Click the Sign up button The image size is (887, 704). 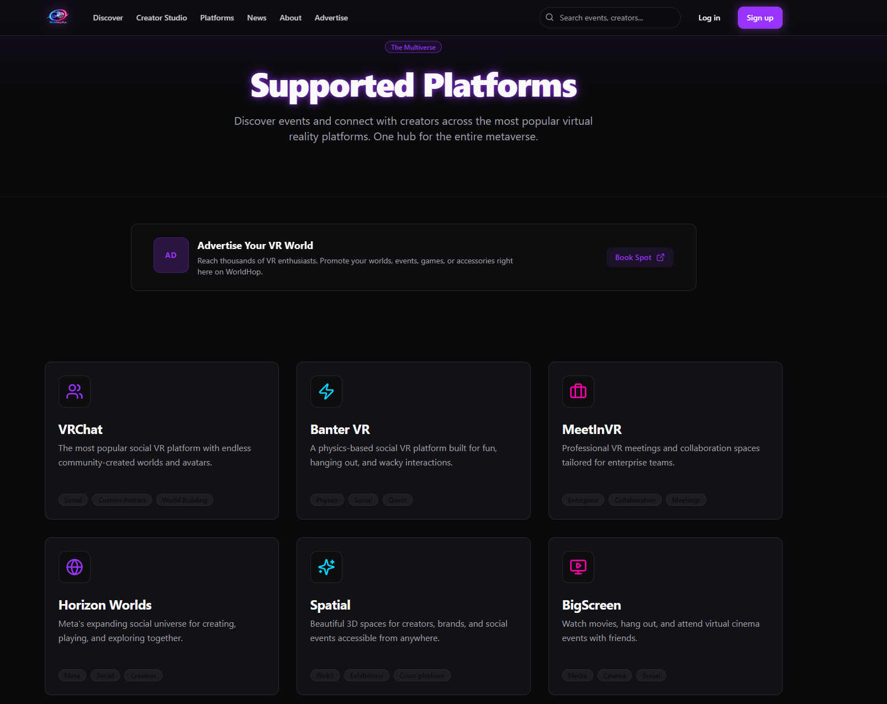[x=760, y=18]
